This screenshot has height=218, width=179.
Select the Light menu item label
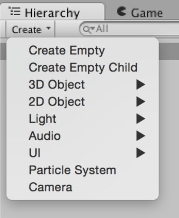[x=43, y=119]
